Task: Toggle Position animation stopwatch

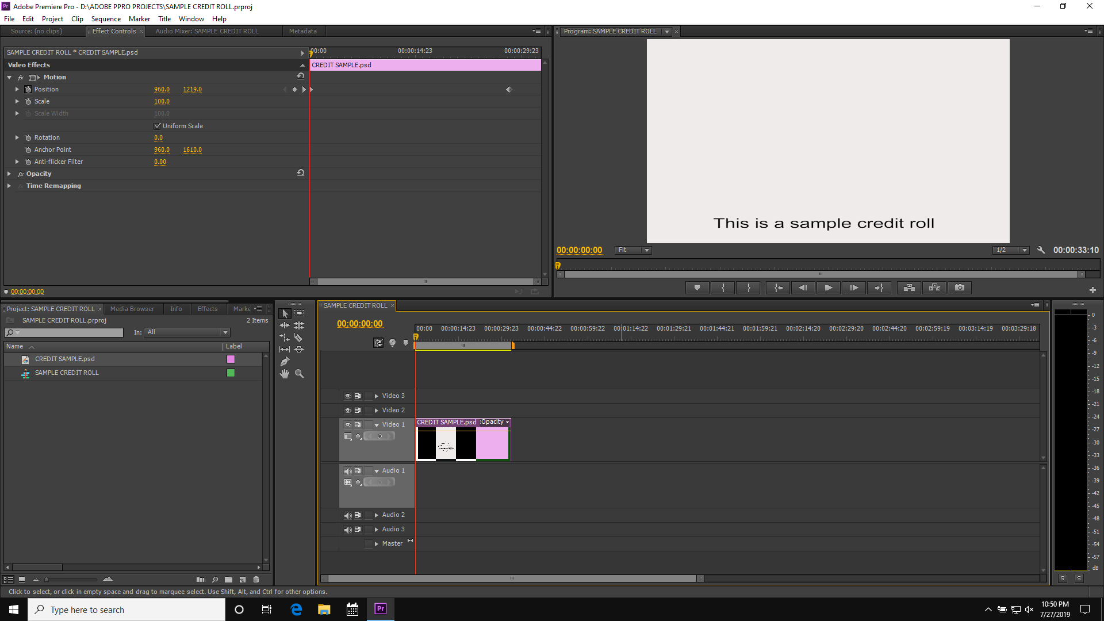Action: [x=28, y=89]
